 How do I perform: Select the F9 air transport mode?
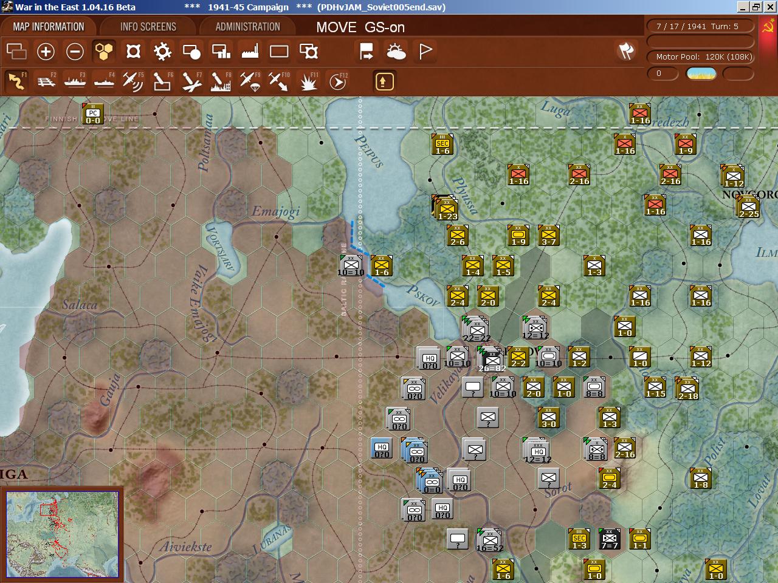[x=250, y=81]
